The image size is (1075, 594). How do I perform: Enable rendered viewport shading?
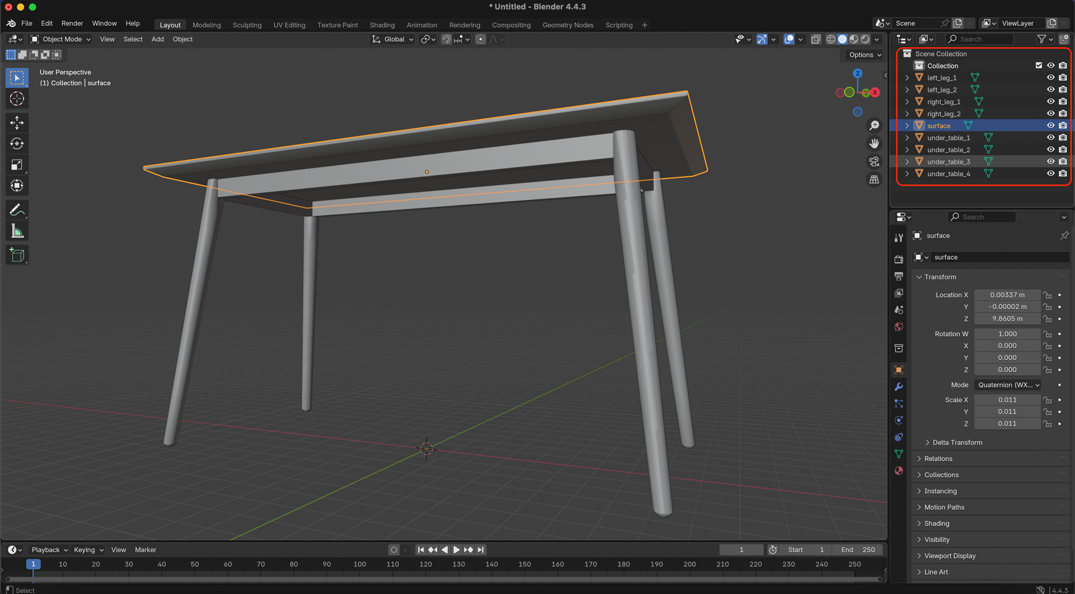[865, 39]
